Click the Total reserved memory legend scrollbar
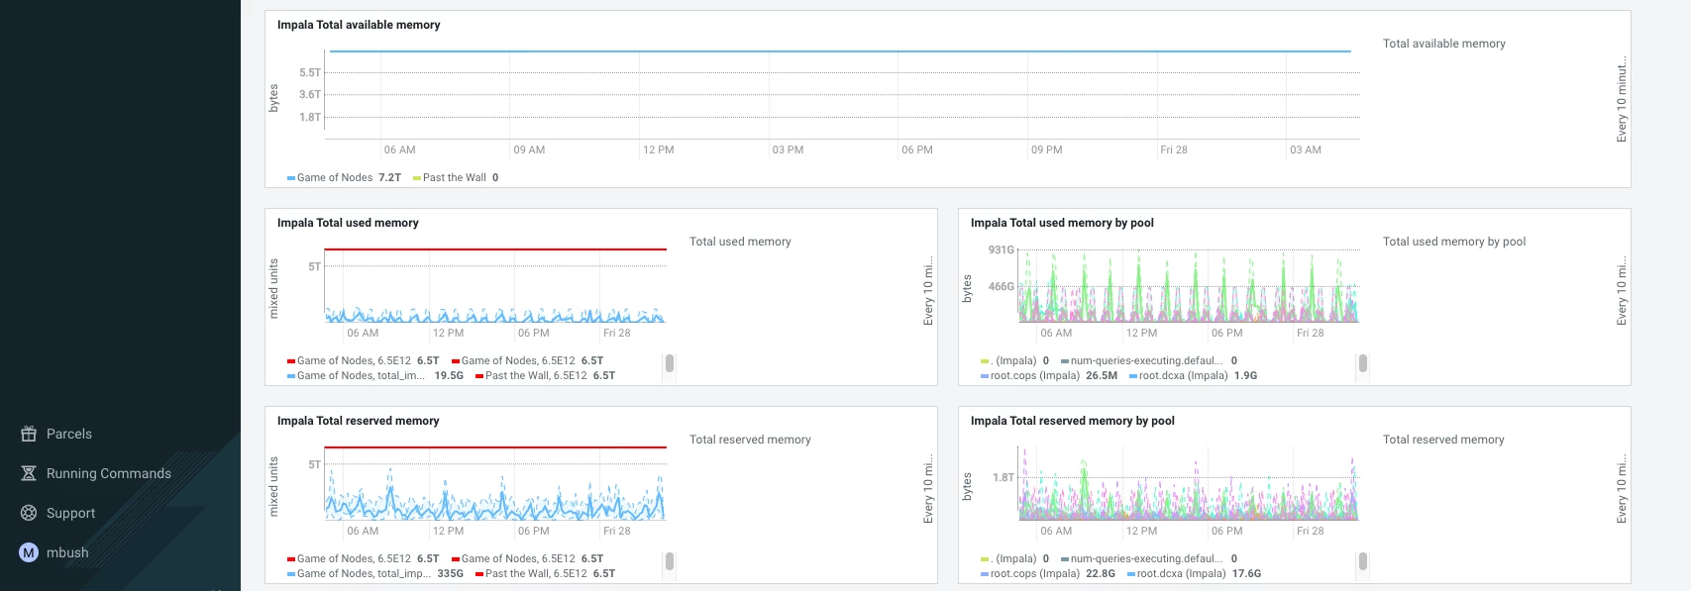 [670, 561]
